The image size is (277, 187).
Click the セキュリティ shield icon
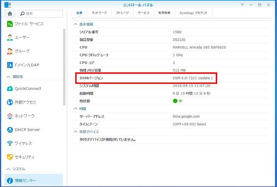click(10, 157)
